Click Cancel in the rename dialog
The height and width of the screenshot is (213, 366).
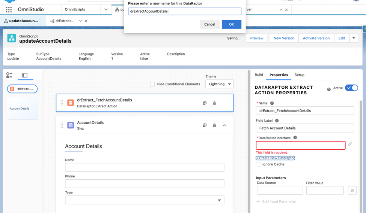point(209,24)
